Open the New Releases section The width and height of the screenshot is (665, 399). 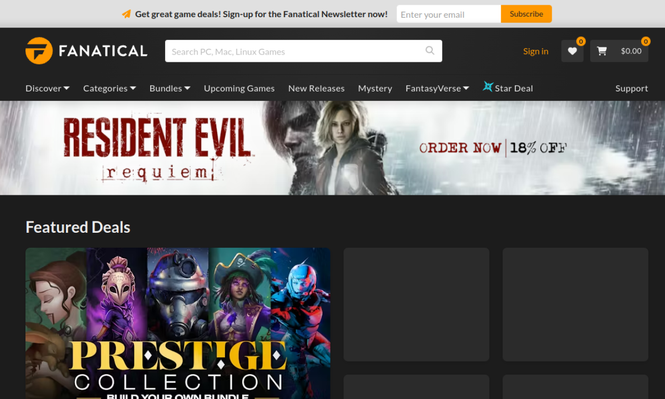(x=316, y=88)
